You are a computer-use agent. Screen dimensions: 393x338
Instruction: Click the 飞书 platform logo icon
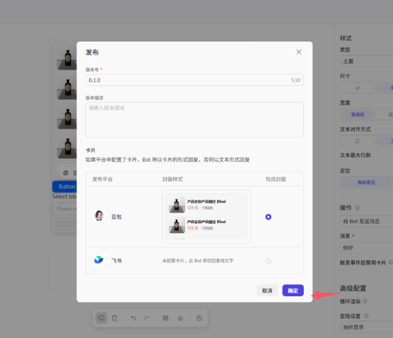coord(99,260)
